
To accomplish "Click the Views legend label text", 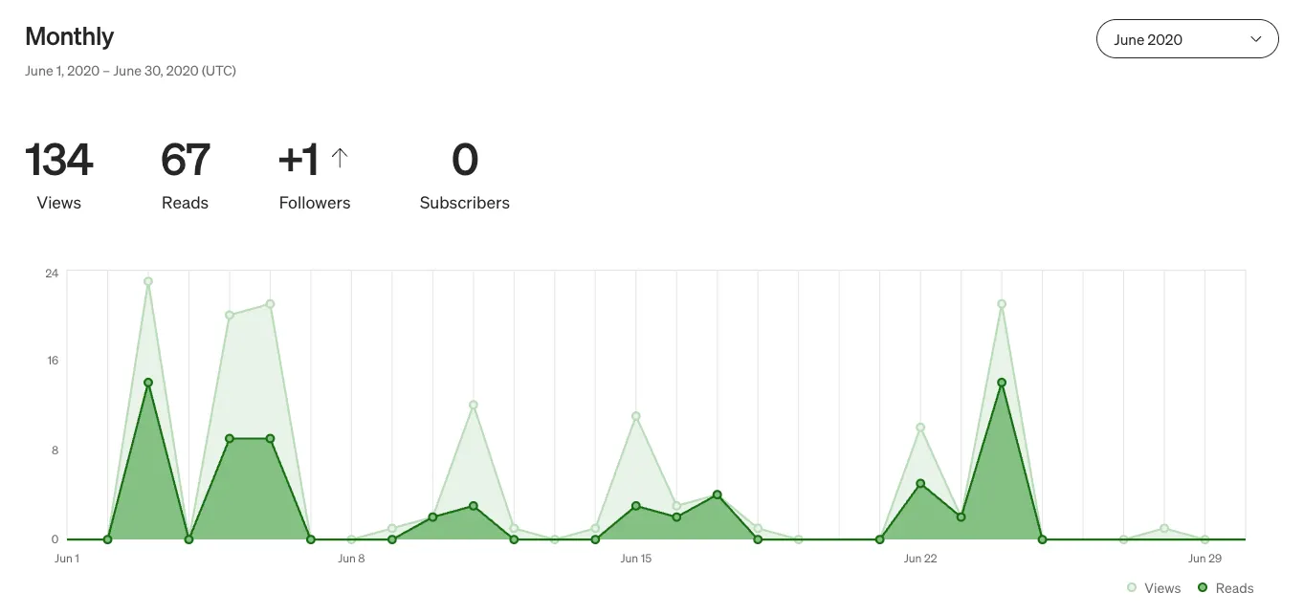I will tap(1162, 588).
